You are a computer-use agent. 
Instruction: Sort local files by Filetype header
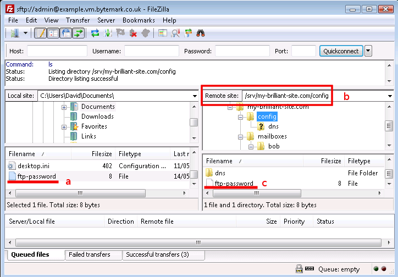(x=142, y=154)
